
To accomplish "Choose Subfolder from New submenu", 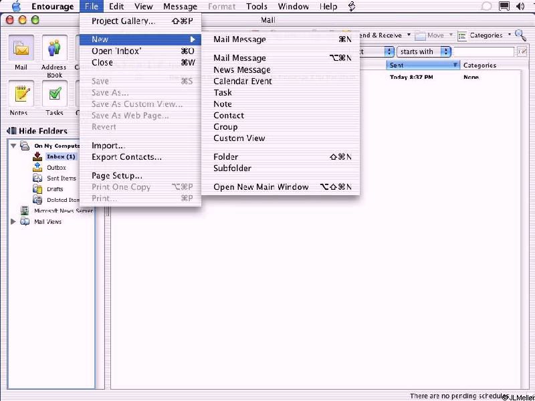I will click(x=280, y=168).
